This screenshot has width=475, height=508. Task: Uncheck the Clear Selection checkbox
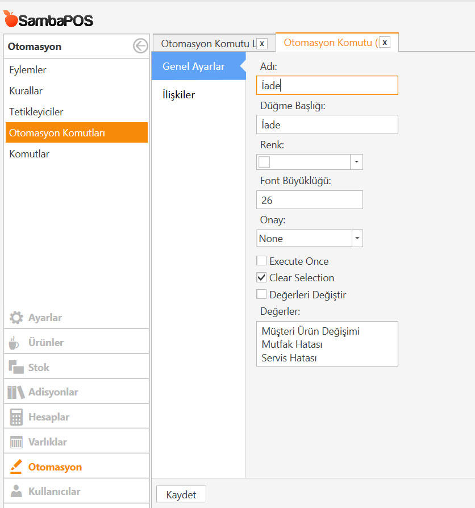point(261,278)
